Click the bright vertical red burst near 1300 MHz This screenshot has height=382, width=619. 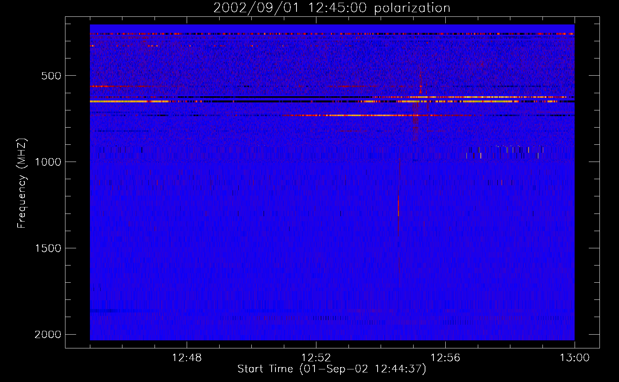[x=398, y=206]
